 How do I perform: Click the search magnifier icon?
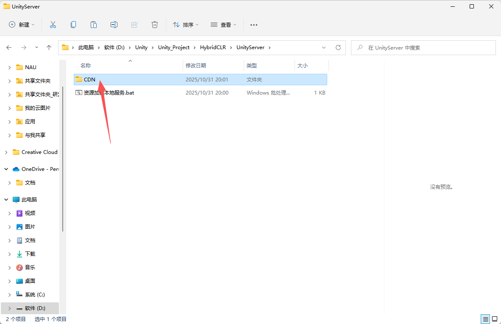pos(360,47)
